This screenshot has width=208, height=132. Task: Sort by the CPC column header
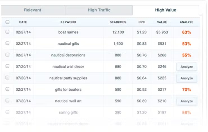click(x=142, y=22)
